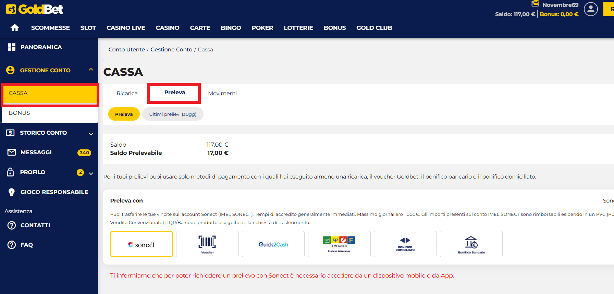Open FAQ in sidebar

(27, 245)
